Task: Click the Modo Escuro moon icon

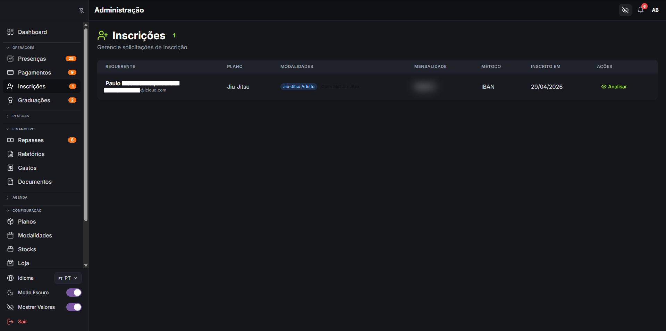Action: [10, 293]
